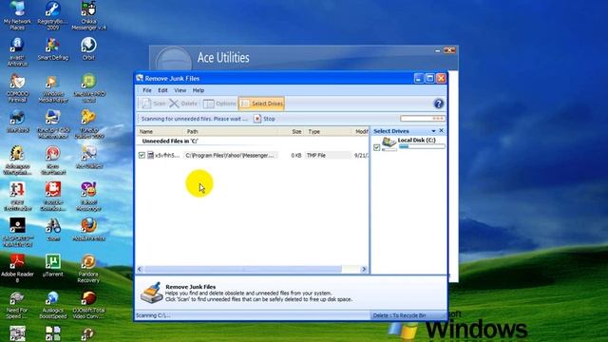Image resolution: width=608 pixels, height=342 pixels.
Task: Click the Delete toolbar button with X icon
Action: click(x=183, y=104)
